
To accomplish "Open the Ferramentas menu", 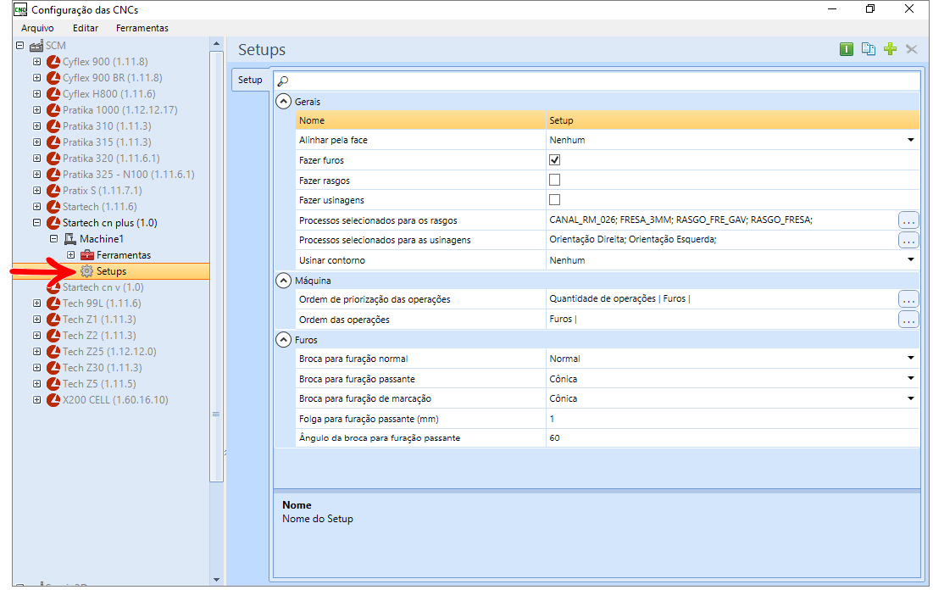I will (x=142, y=28).
